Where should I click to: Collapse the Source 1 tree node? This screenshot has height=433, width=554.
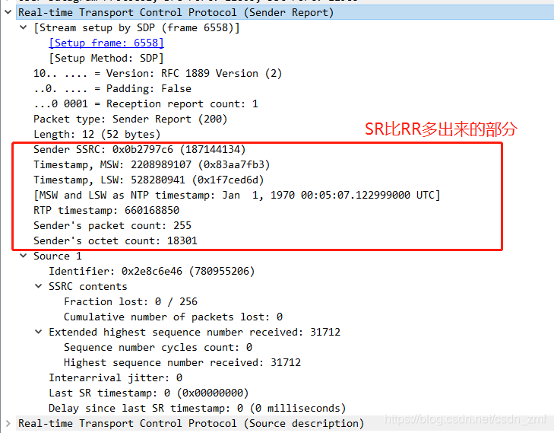[x=24, y=256]
